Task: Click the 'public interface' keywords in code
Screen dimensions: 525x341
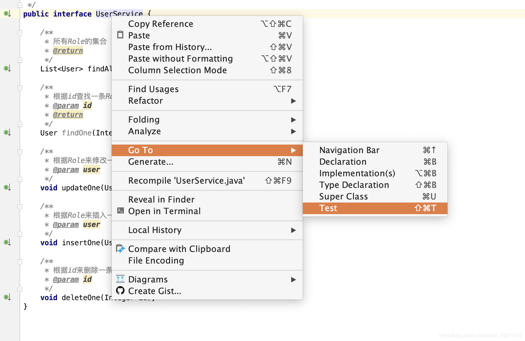Action: (57, 14)
